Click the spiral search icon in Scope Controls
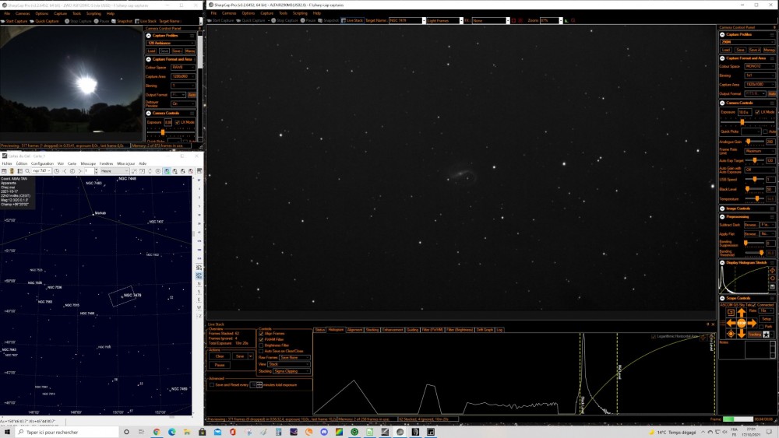 731,313
